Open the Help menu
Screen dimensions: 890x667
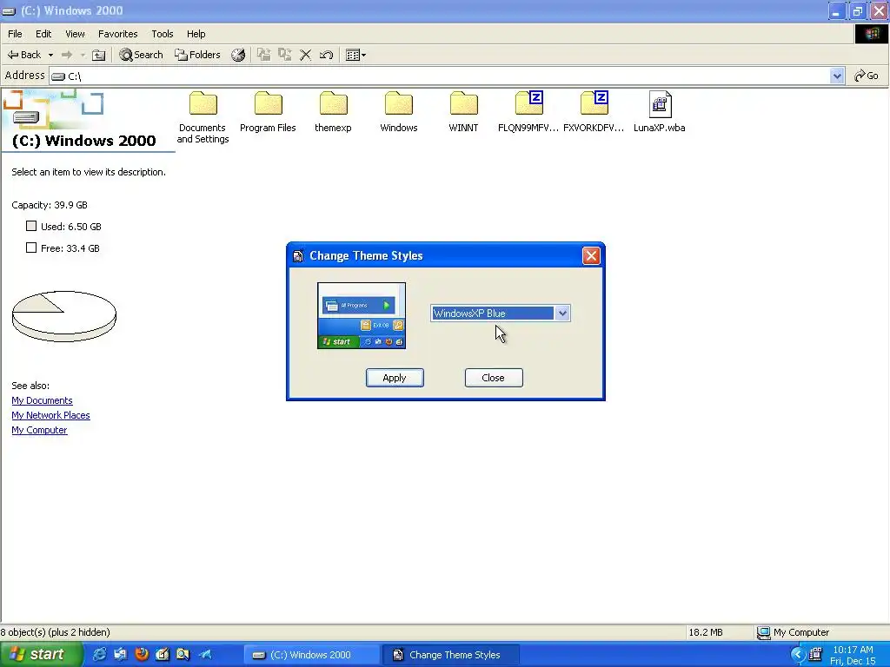click(x=196, y=34)
